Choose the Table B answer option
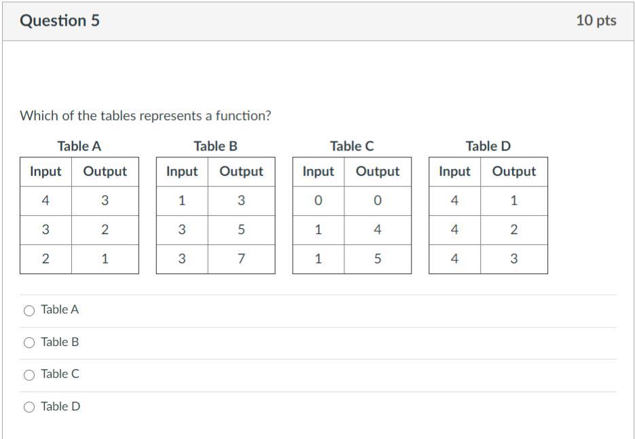This screenshot has width=635, height=439. click(x=29, y=343)
